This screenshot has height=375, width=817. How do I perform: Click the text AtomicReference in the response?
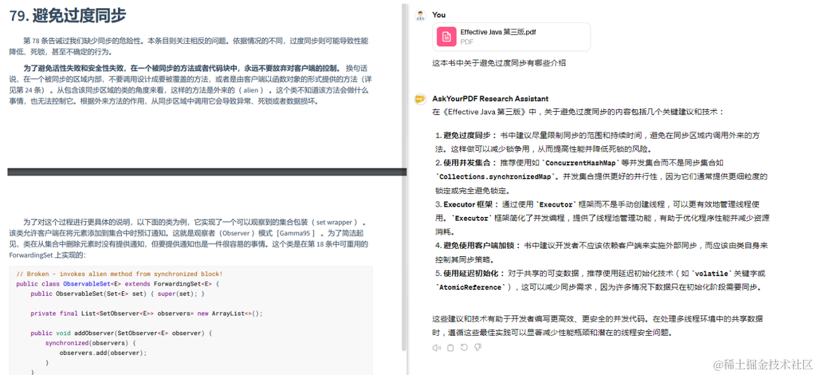point(471,287)
